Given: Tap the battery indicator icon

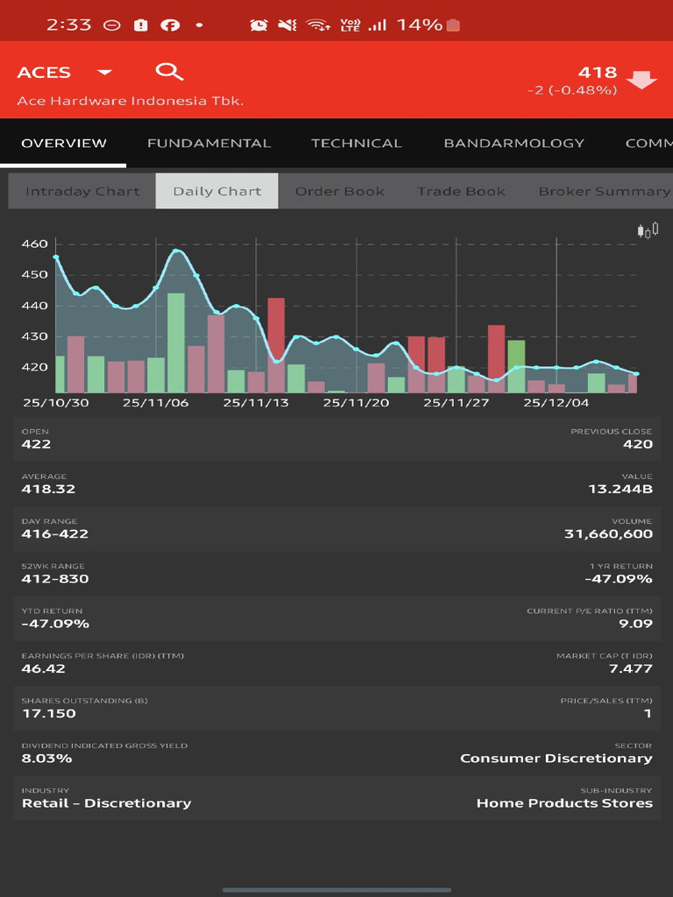Looking at the screenshot, I should pyautogui.click(x=453, y=25).
